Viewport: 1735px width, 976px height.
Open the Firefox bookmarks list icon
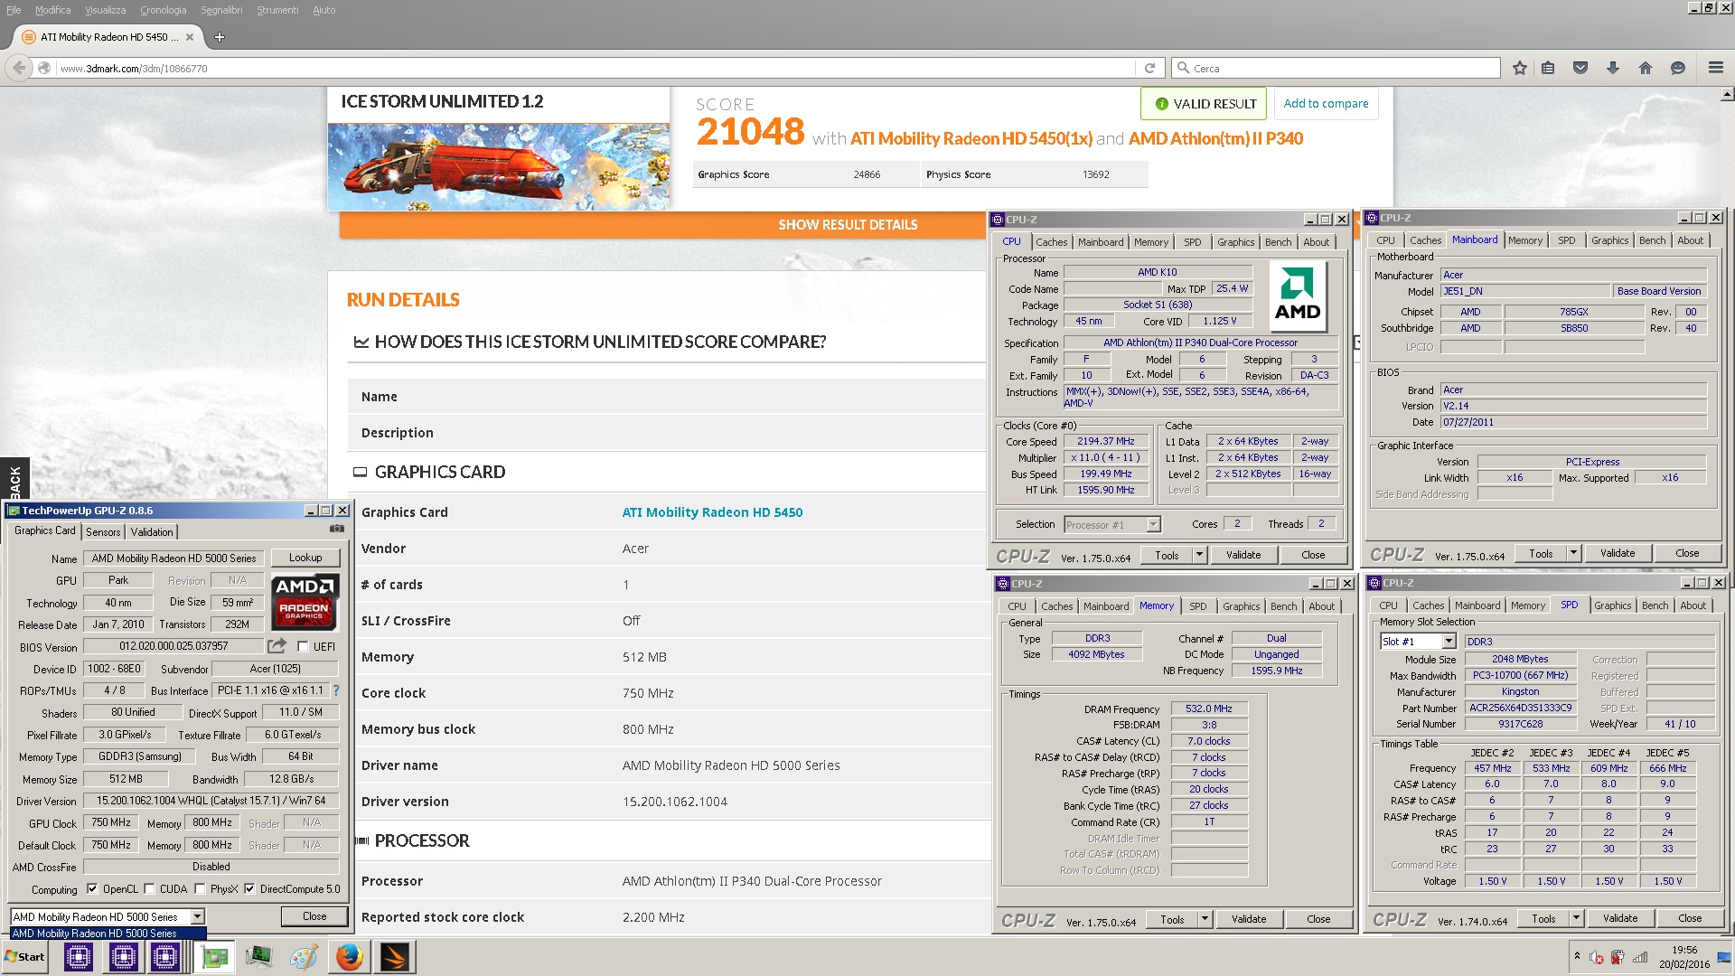(1548, 68)
